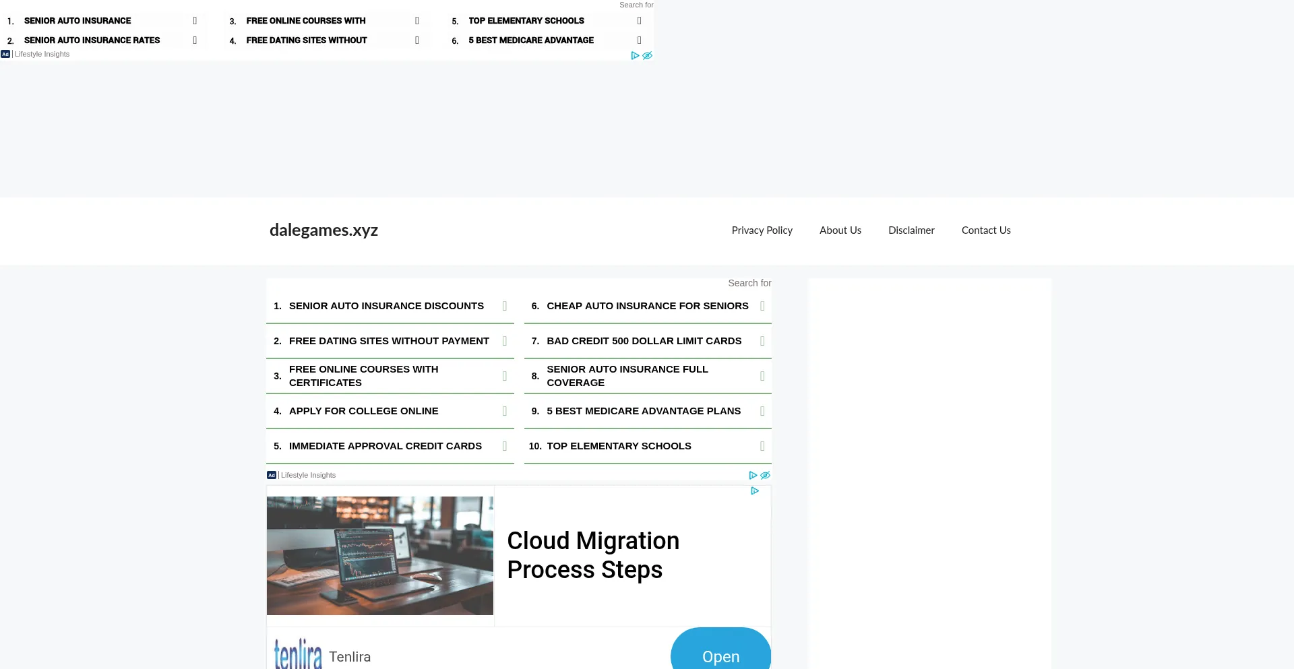Screen dimensions: 1294x669
Task: Open item 10 Top Elementary Schools link
Action: [x=619, y=447]
